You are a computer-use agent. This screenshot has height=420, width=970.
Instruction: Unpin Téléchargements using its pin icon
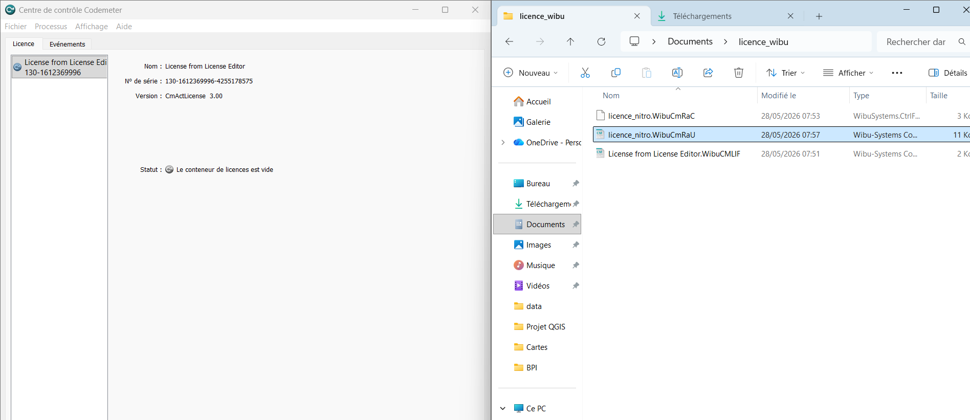coord(576,204)
